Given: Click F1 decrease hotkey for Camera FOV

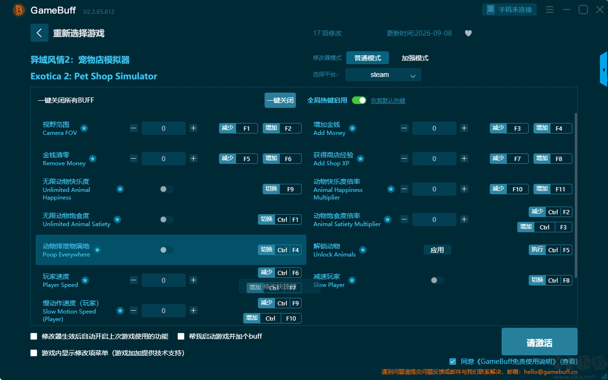Looking at the screenshot, I should point(238,128).
